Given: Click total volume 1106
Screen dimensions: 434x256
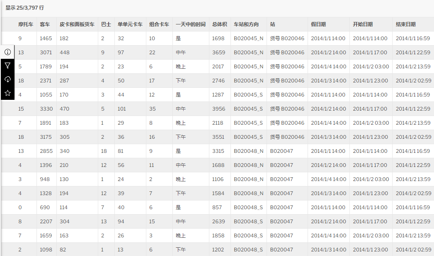Looking at the screenshot, I should (218, 179).
